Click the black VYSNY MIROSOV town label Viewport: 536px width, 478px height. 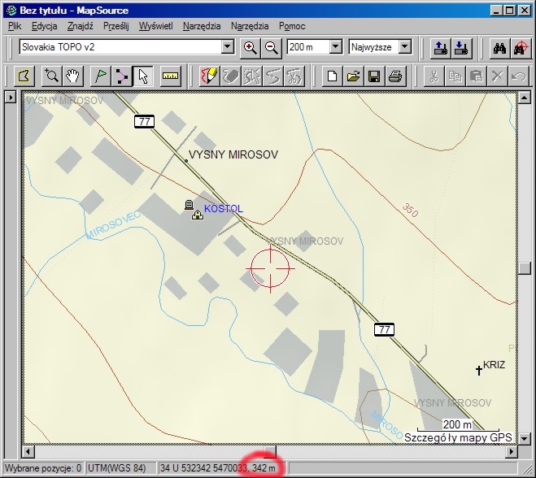(233, 154)
